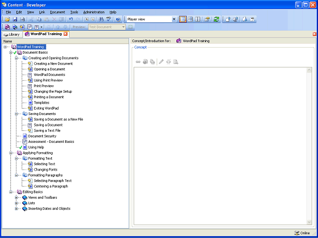Collapse the Document Basics node
The width and height of the screenshot is (318, 238).
coord(11,53)
